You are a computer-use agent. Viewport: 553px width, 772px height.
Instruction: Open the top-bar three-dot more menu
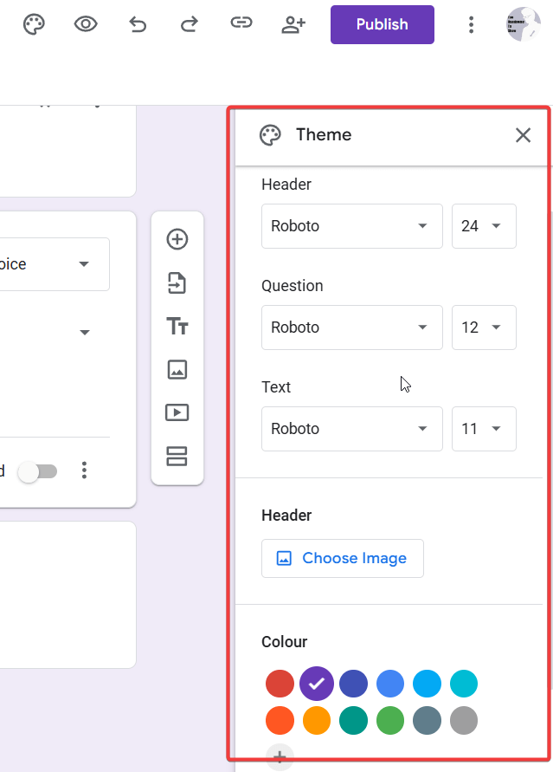tap(471, 24)
